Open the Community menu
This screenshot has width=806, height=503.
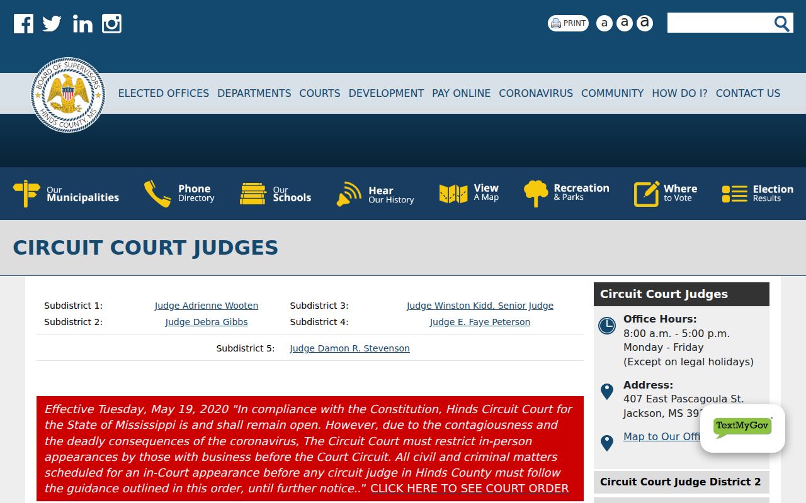[612, 93]
